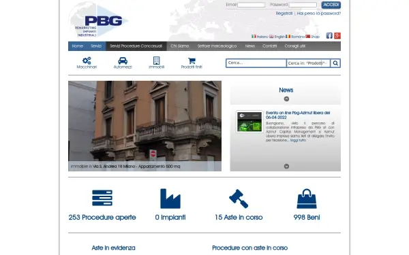Click 'Hai perso la password?' link

tap(319, 14)
